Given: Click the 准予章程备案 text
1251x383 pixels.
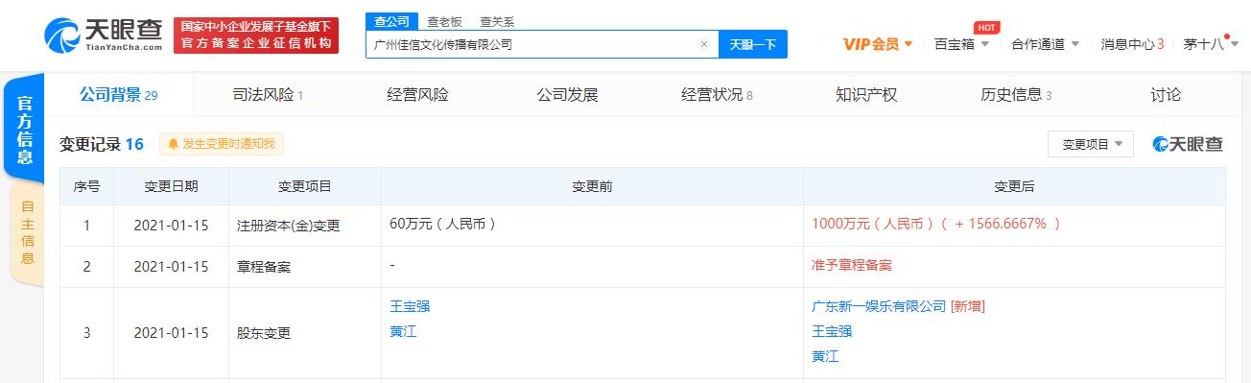Looking at the screenshot, I should 852,265.
